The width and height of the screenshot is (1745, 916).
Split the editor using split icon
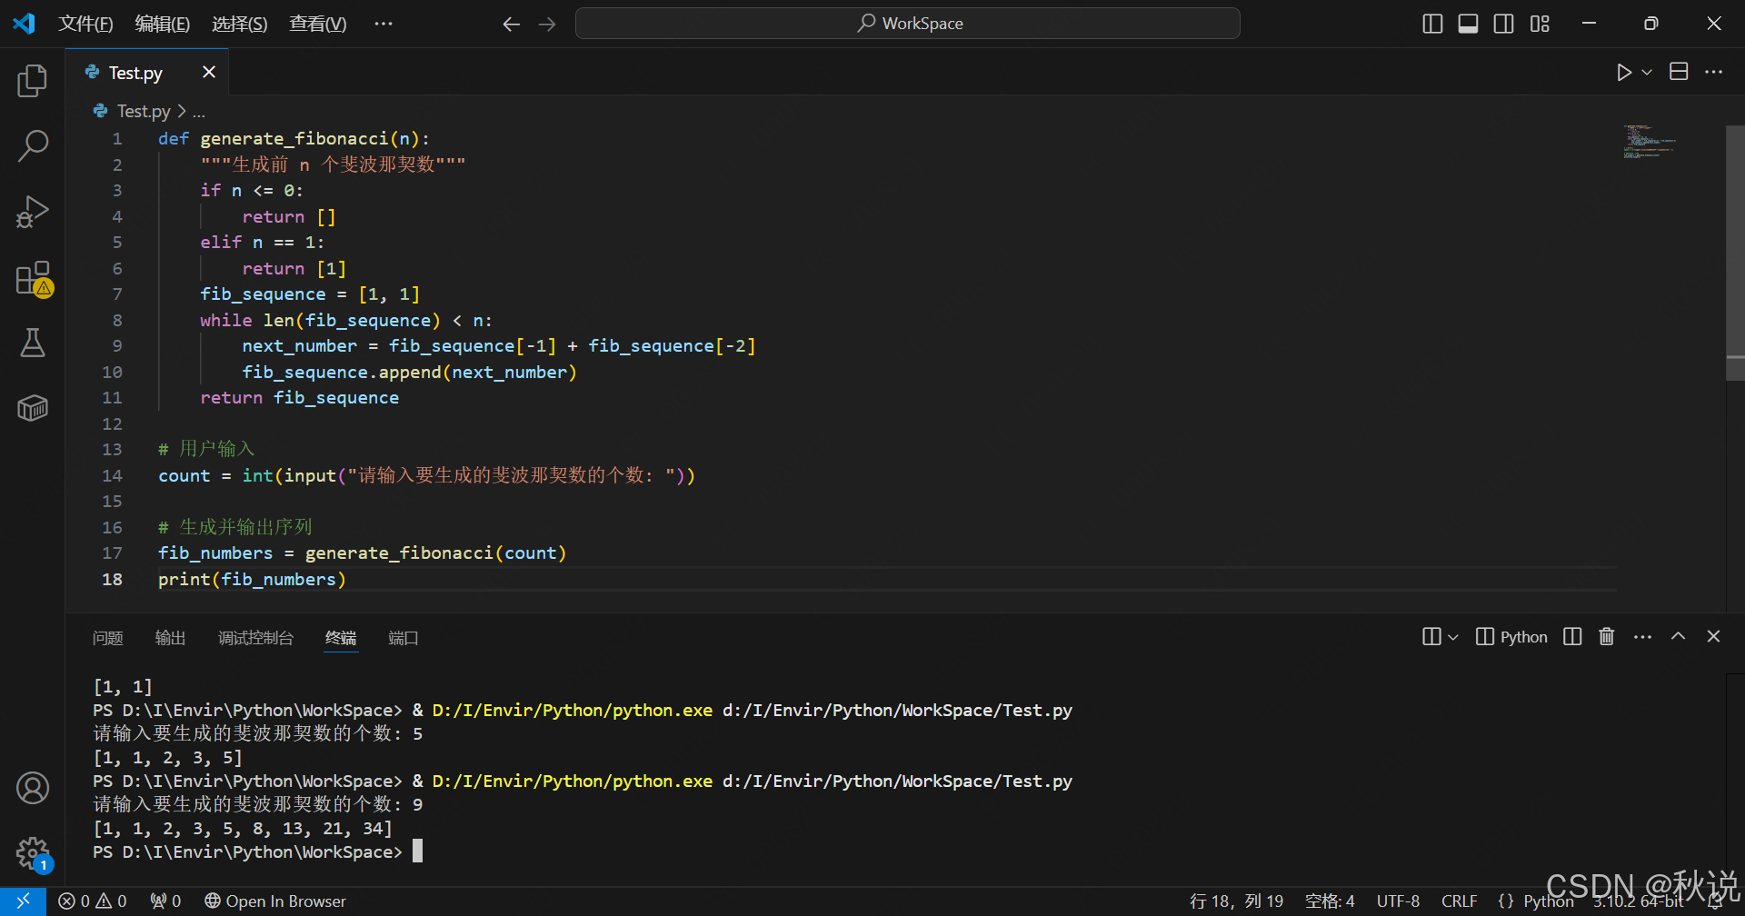pos(1679,71)
